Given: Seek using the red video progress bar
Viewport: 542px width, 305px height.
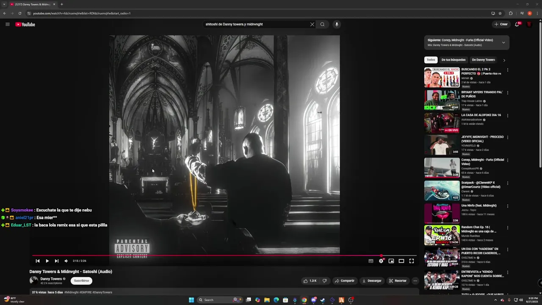Looking at the screenshot, I should [x=224, y=255].
